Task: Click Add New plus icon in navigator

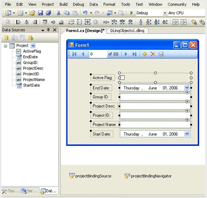Action: (x=145, y=54)
